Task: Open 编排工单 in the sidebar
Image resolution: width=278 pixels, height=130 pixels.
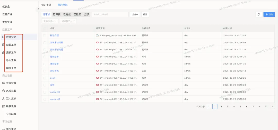Action: tap(11, 68)
